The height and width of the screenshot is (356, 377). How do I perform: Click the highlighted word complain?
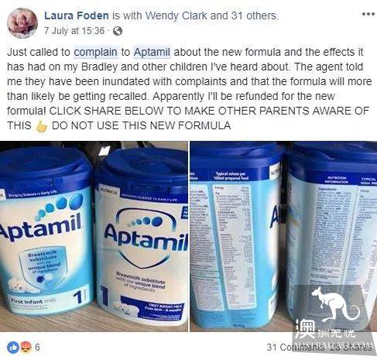click(96, 52)
